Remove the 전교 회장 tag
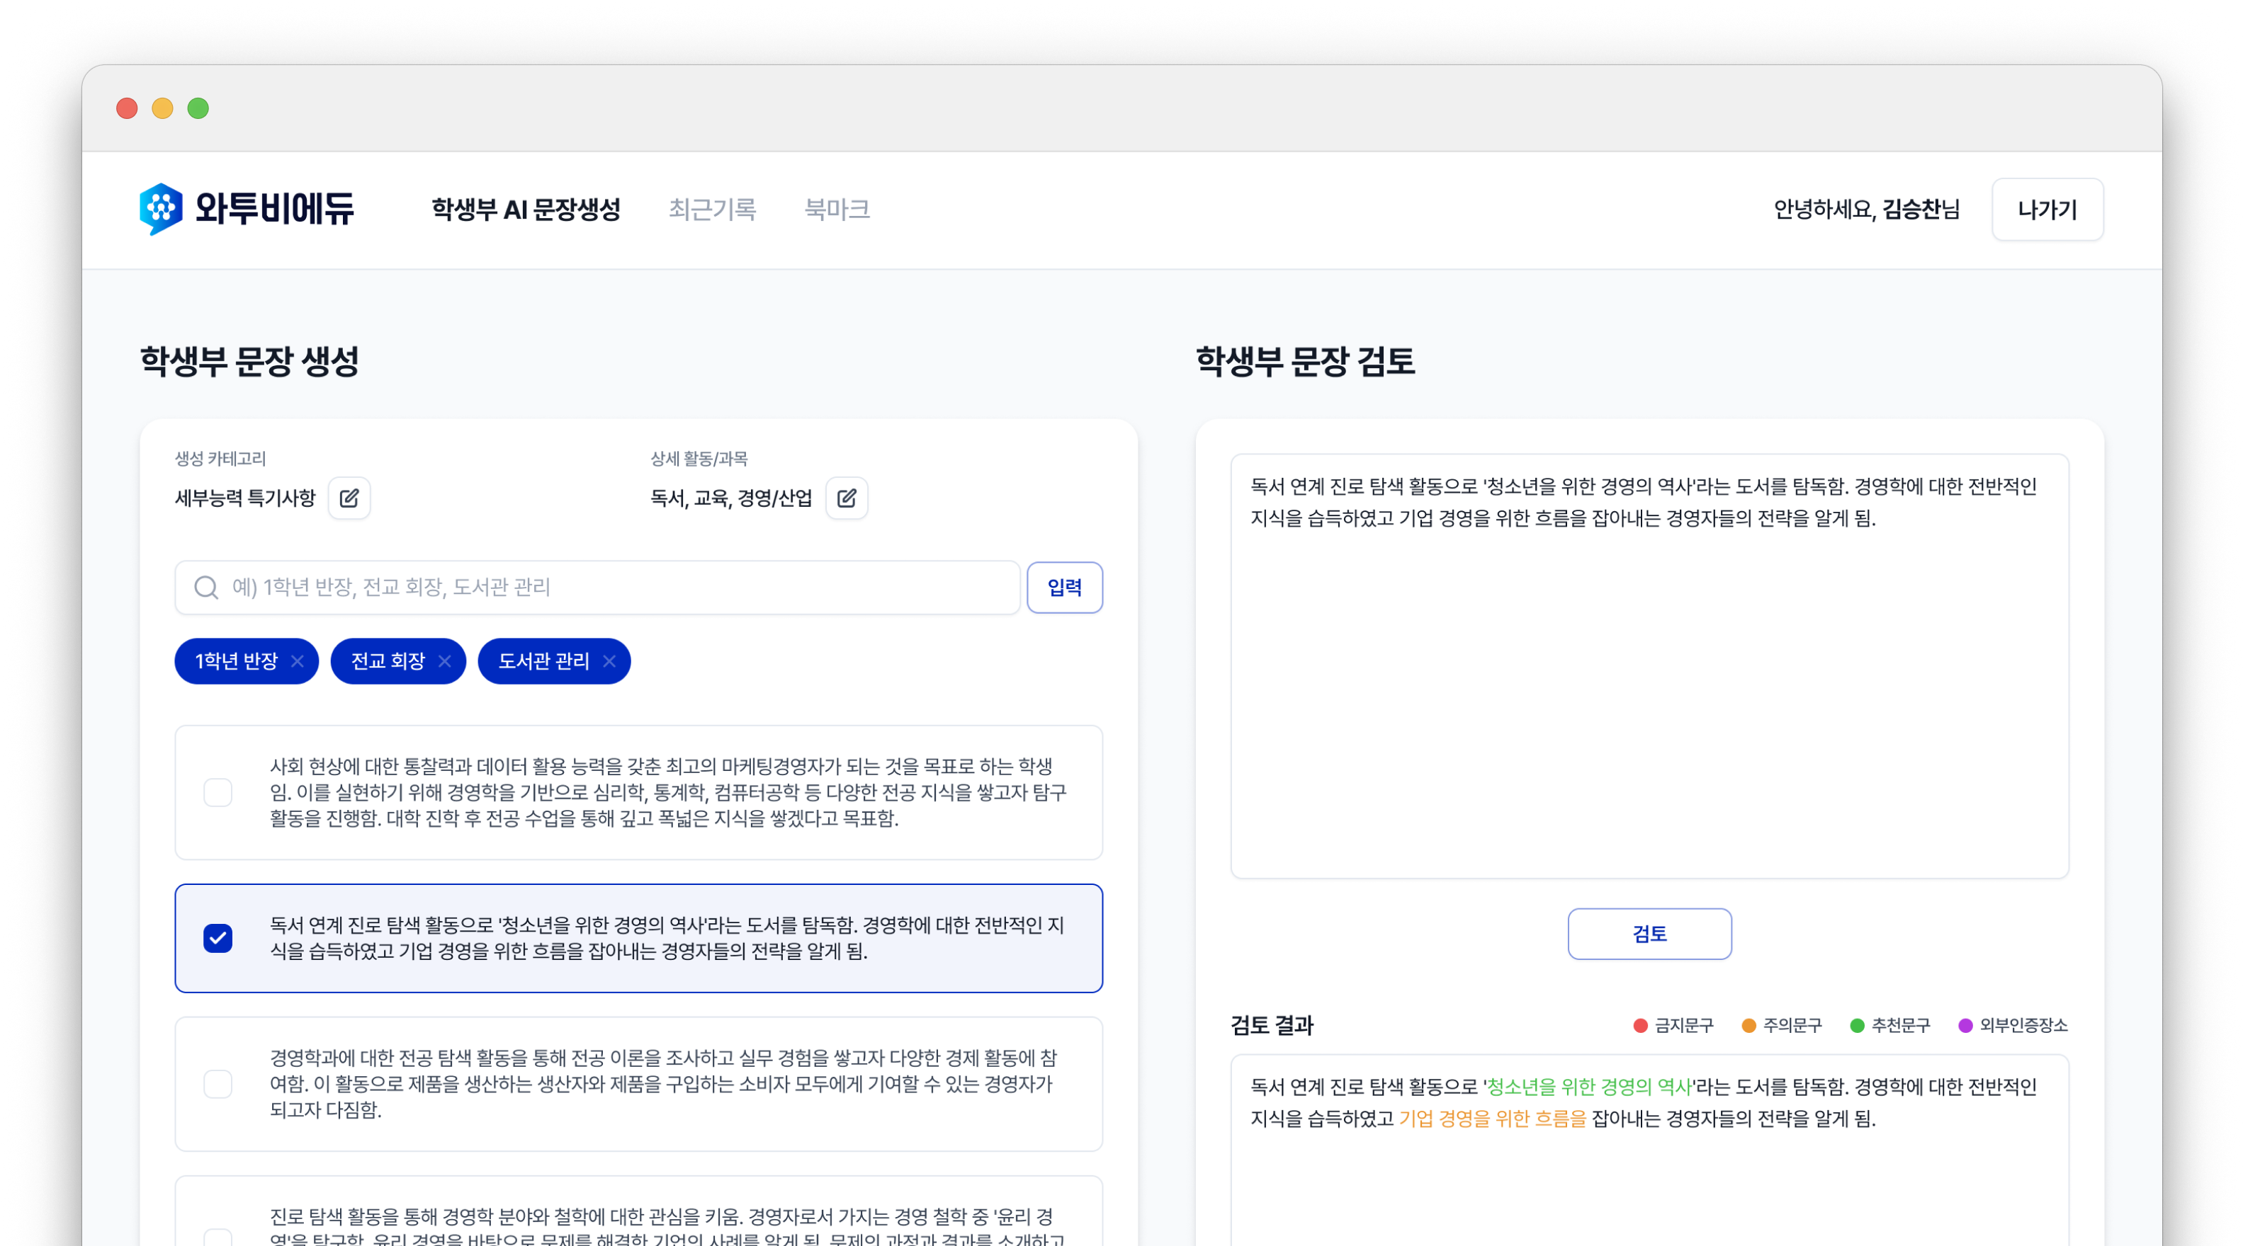The width and height of the screenshot is (2243, 1246). pos(446,661)
